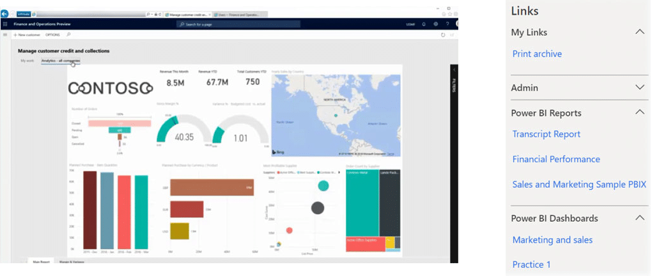
Task: Click the teal location dot on the map
Action: click(x=336, y=116)
